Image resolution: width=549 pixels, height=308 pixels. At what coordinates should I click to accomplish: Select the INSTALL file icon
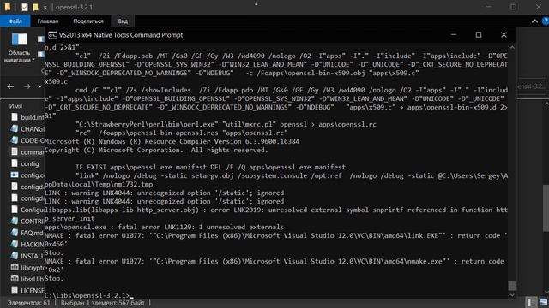(x=15, y=256)
